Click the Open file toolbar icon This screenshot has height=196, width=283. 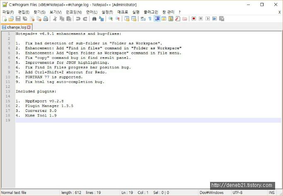[x=11, y=19]
